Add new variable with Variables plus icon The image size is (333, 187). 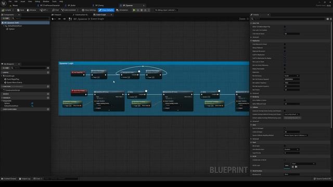[48, 98]
